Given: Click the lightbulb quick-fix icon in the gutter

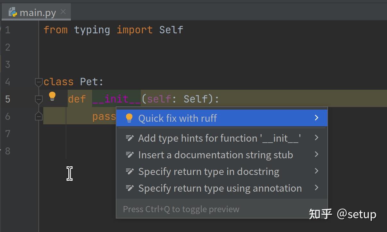Looking at the screenshot, I should [52, 96].
